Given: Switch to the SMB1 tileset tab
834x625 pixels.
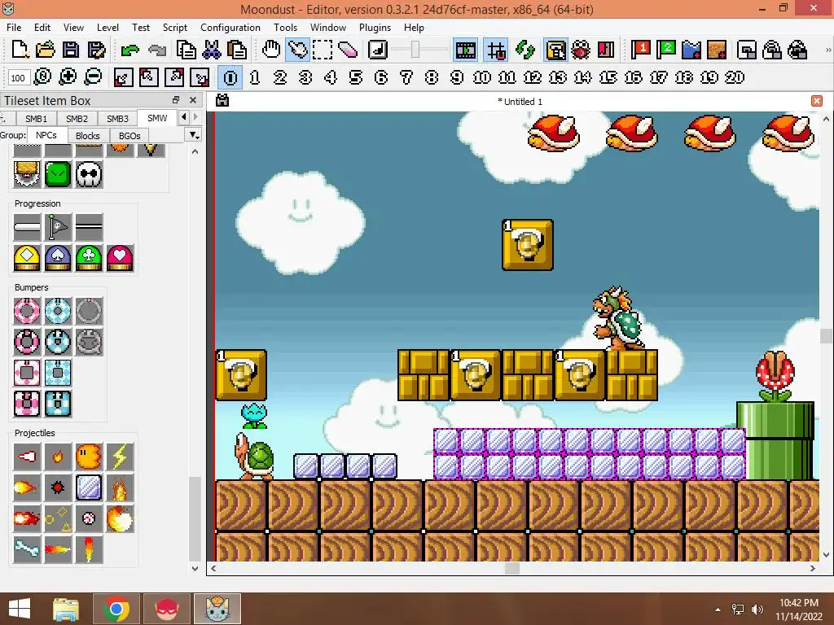Looking at the screenshot, I should (x=36, y=119).
